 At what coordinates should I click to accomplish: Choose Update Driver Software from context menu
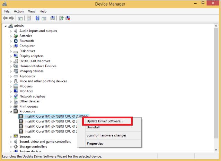(x=109, y=121)
